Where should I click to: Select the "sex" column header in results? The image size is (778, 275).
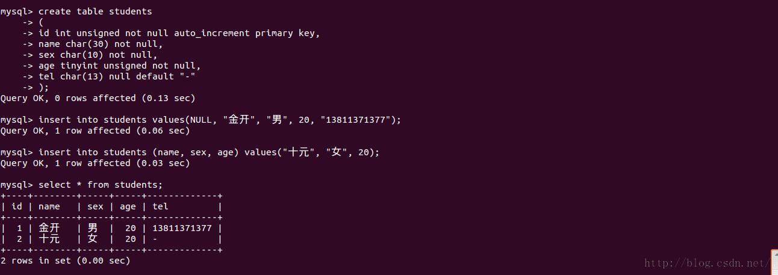click(x=95, y=206)
